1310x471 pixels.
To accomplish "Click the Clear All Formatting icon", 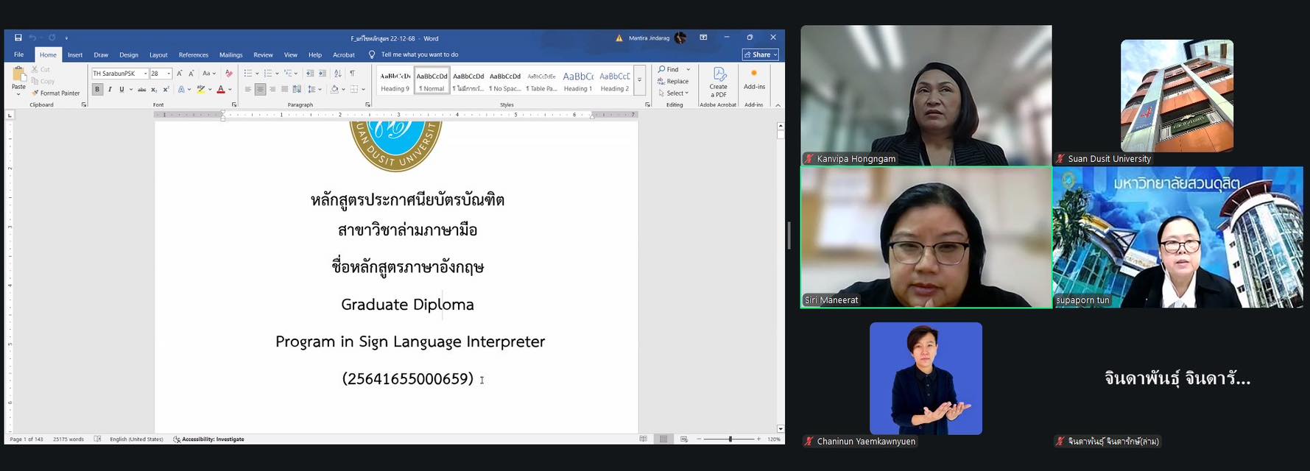I will click(x=229, y=74).
